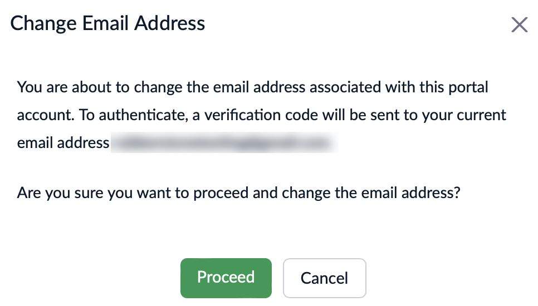Click the green Proceed button

tap(226, 278)
